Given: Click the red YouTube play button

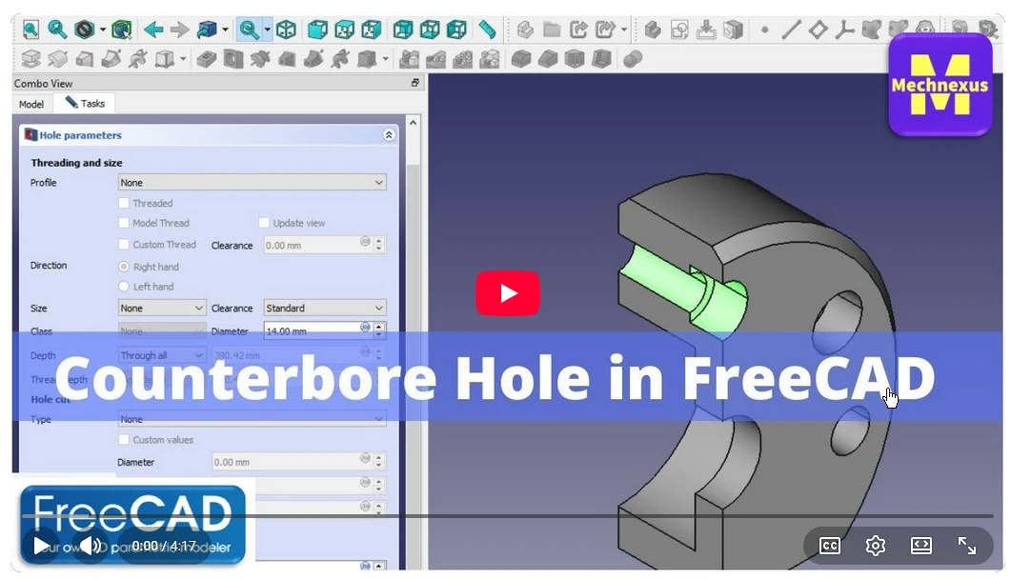Looking at the screenshot, I should pos(507,293).
